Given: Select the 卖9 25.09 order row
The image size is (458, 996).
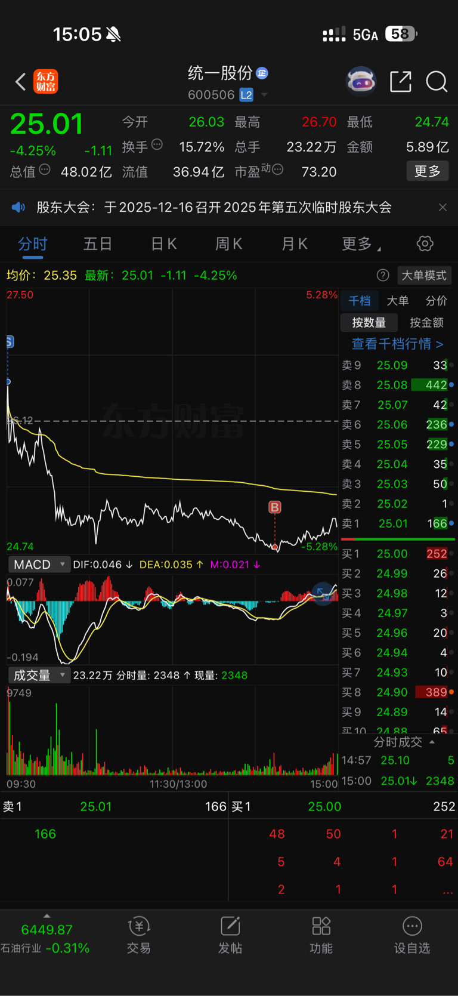Looking at the screenshot, I should click(x=398, y=365).
